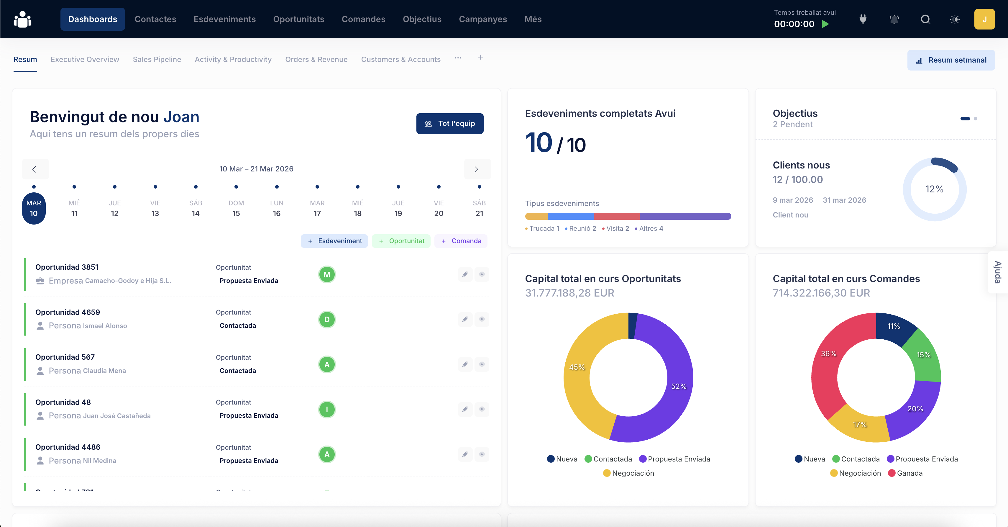
Task: Open the three-dots more tabs menu
Action: click(458, 58)
